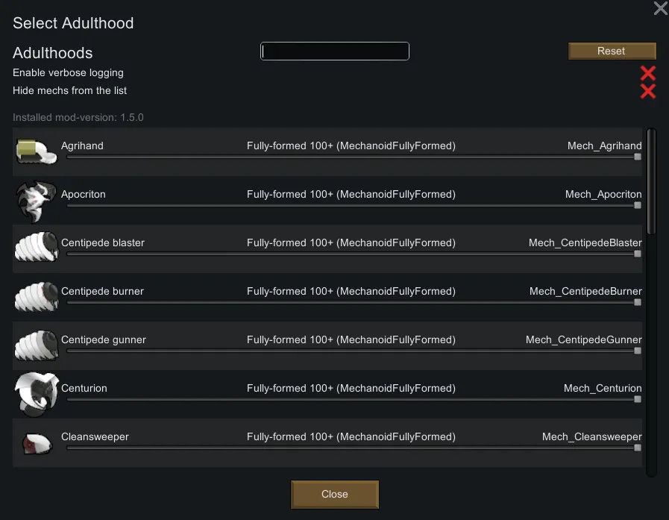The width and height of the screenshot is (669, 520).
Task: Click the Mech_CentipedeBurner def name label
Action: click(585, 291)
